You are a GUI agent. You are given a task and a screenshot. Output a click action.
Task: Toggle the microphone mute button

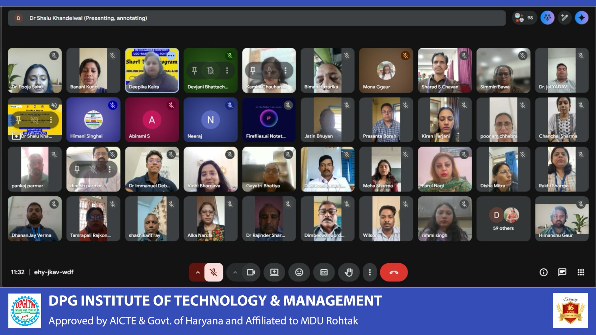coord(214,272)
